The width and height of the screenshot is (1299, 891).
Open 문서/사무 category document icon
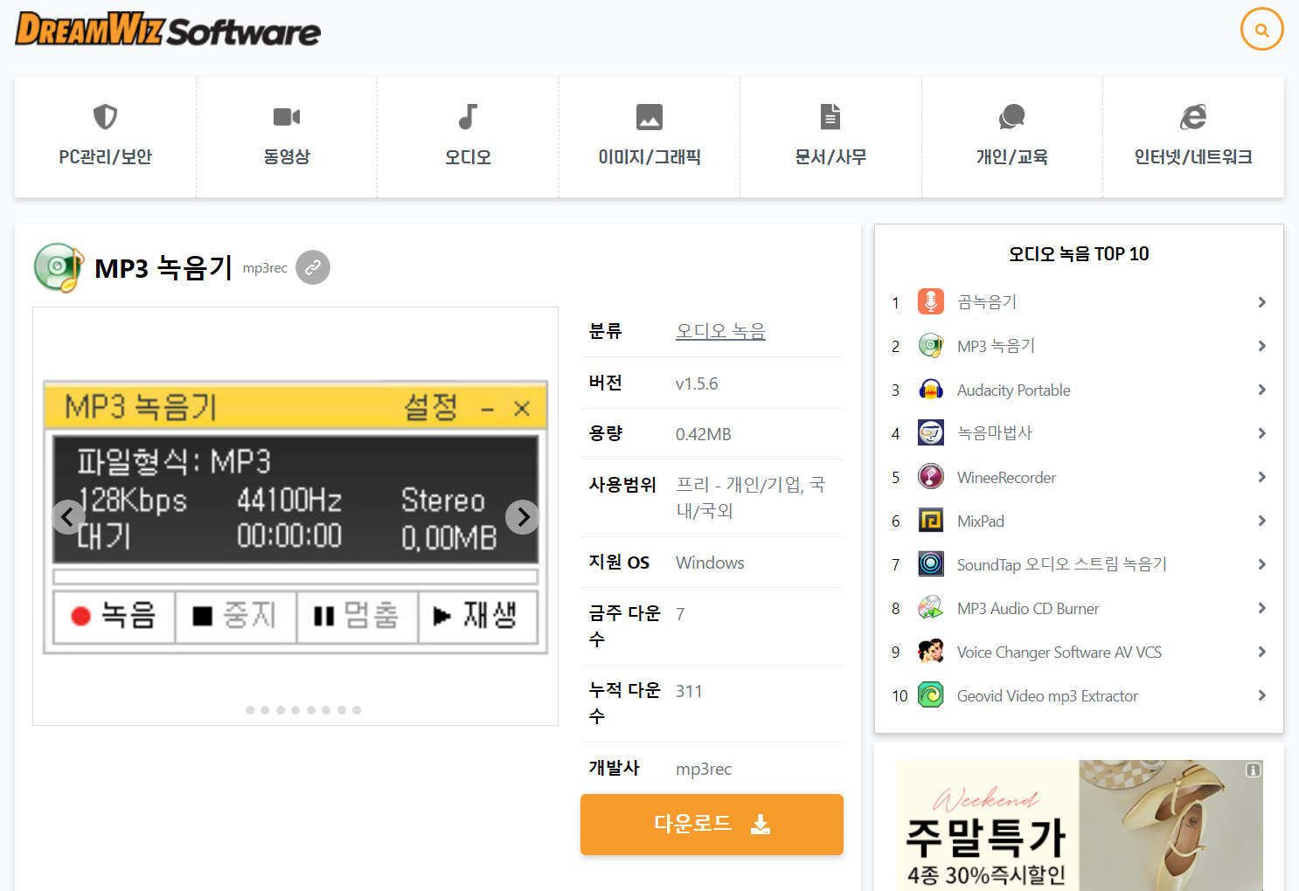click(830, 116)
